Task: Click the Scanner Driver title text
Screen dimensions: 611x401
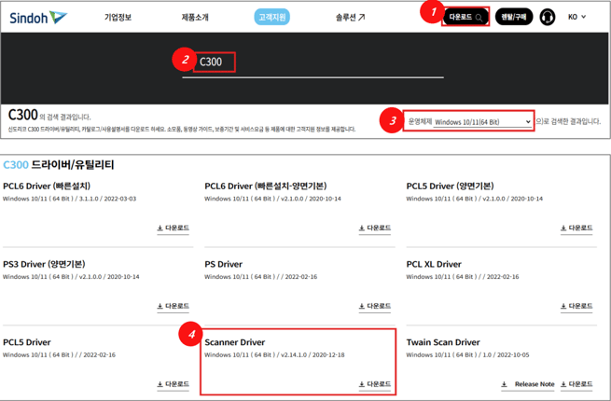Action: [x=234, y=342]
